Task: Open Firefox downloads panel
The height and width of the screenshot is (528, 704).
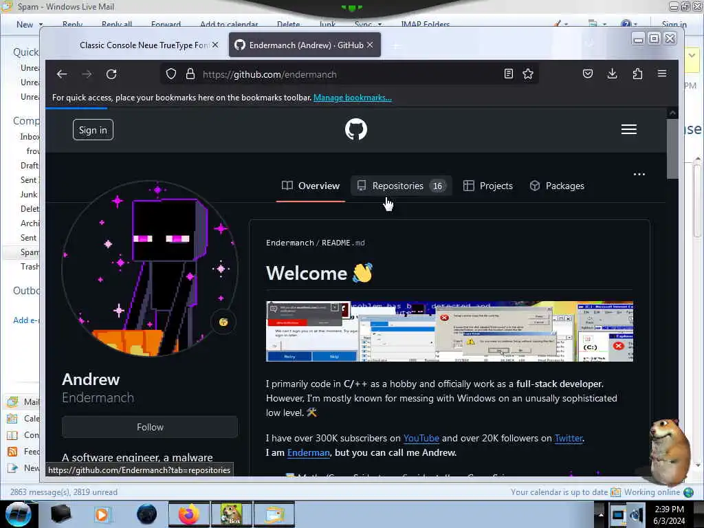Action: click(612, 74)
